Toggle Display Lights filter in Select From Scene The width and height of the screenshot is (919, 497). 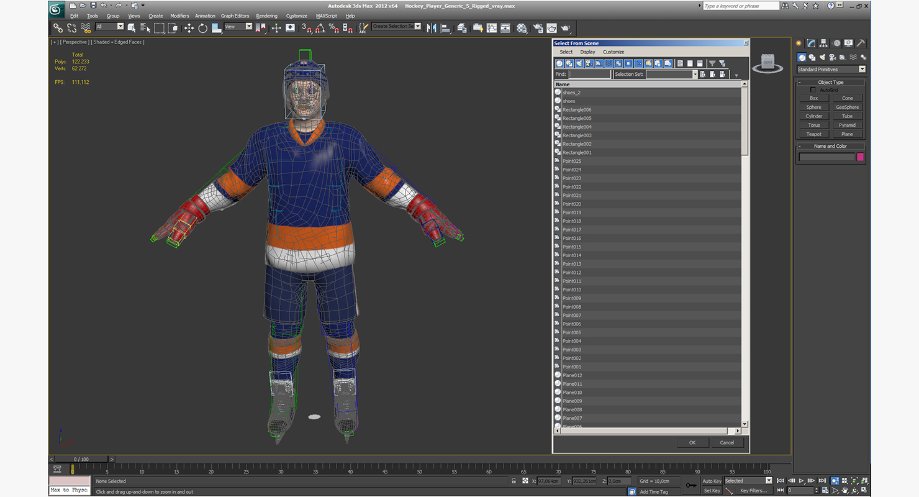point(579,63)
